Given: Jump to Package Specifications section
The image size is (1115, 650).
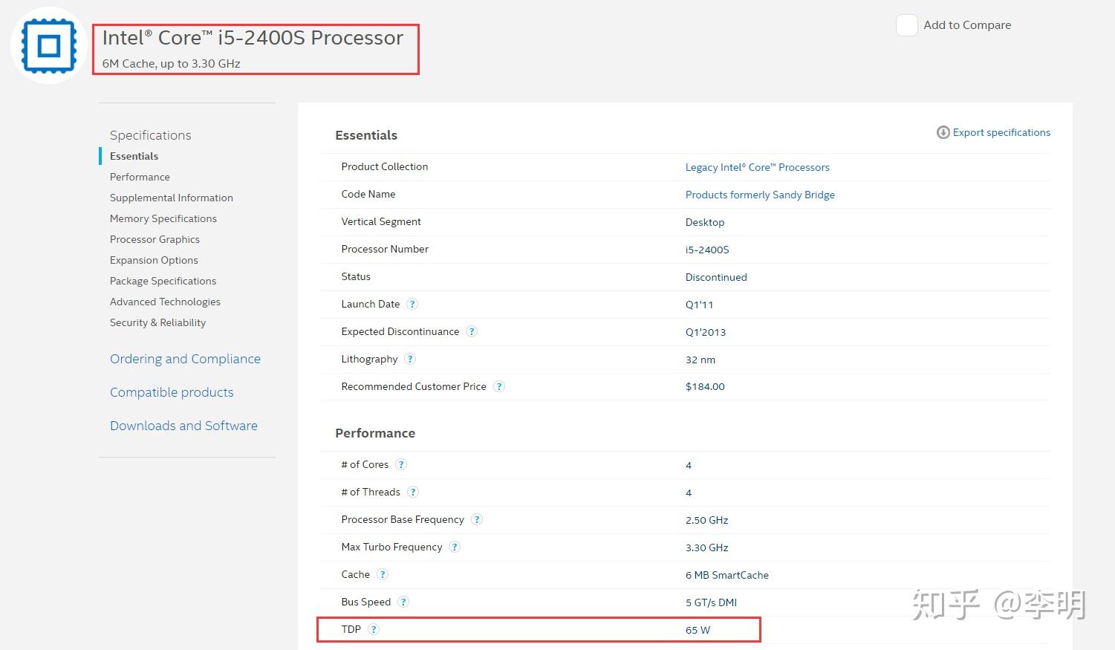Looking at the screenshot, I should click(163, 281).
